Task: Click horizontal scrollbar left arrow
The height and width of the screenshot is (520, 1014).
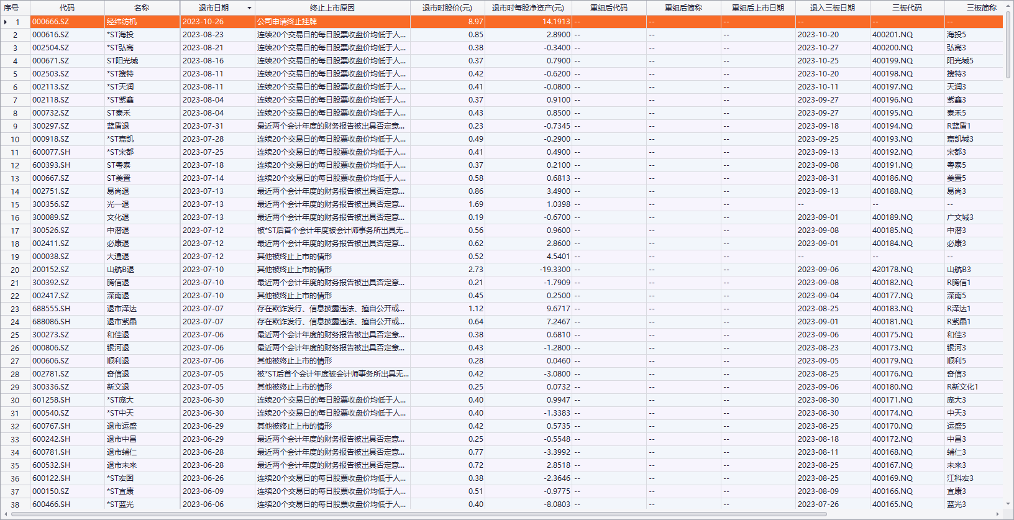Action: click(x=6, y=514)
